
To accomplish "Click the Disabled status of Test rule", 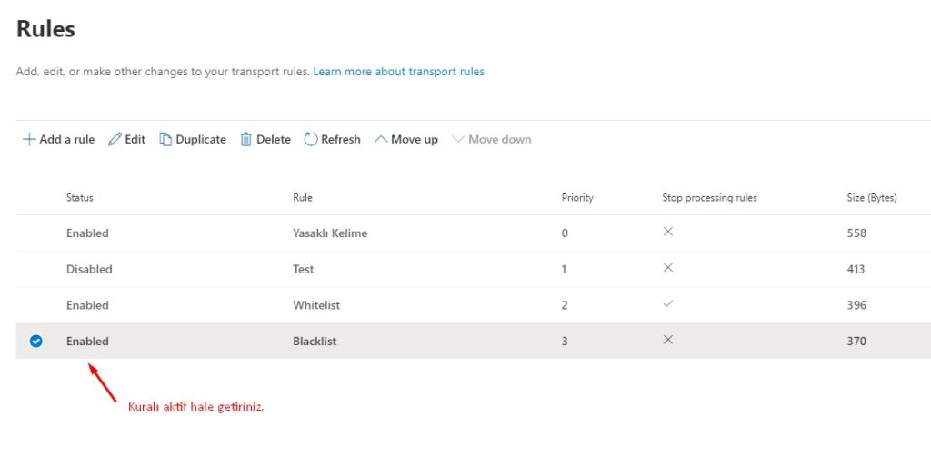I will pyautogui.click(x=89, y=270).
